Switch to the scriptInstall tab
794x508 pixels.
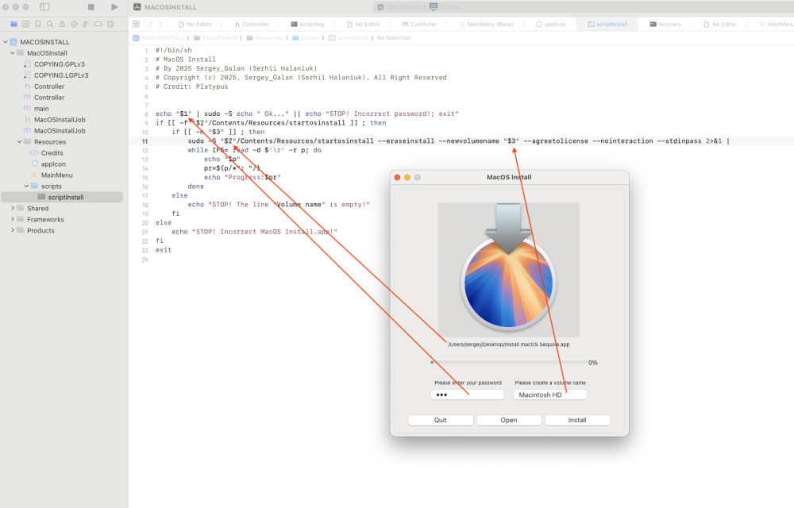[x=607, y=24]
